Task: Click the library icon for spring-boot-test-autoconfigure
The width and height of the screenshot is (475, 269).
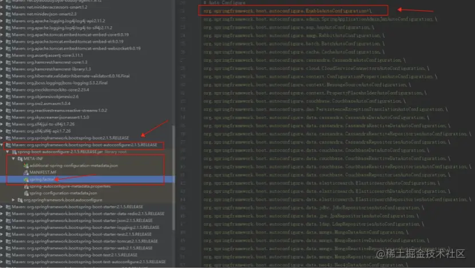Action: (9, 262)
